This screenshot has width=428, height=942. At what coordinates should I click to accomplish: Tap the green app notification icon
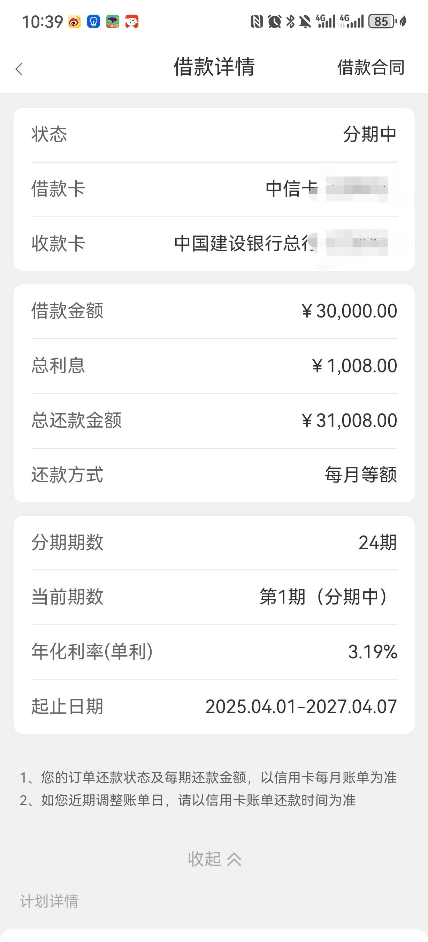tap(113, 22)
